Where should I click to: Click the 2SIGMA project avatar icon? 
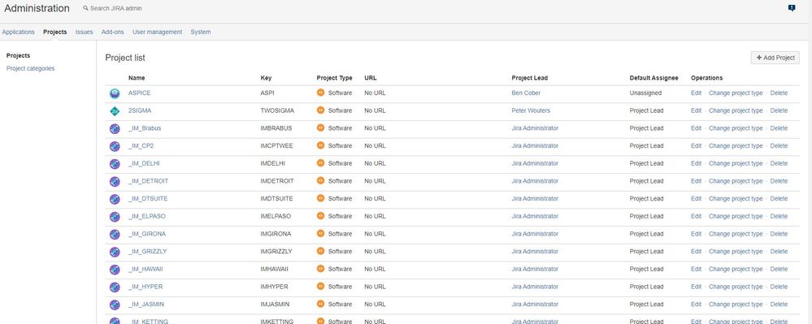115,111
